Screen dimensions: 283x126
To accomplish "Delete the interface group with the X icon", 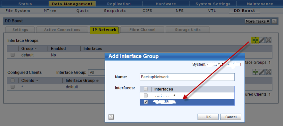I will [268, 40].
